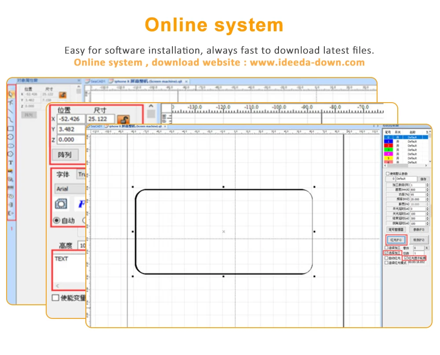Select the ellipse drawing tool
The width and height of the screenshot is (440, 355).
(11, 146)
